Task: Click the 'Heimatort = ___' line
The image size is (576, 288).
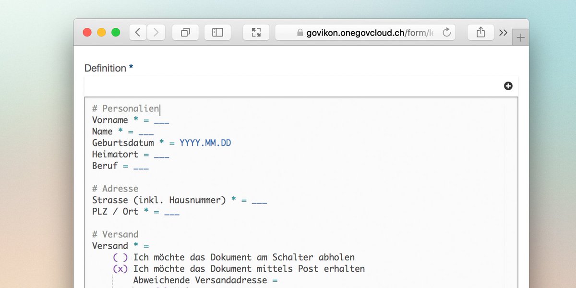Action: click(x=131, y=155)
